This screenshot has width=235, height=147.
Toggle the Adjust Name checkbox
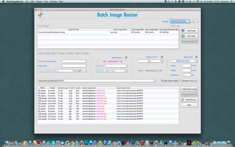coord(126,58)
